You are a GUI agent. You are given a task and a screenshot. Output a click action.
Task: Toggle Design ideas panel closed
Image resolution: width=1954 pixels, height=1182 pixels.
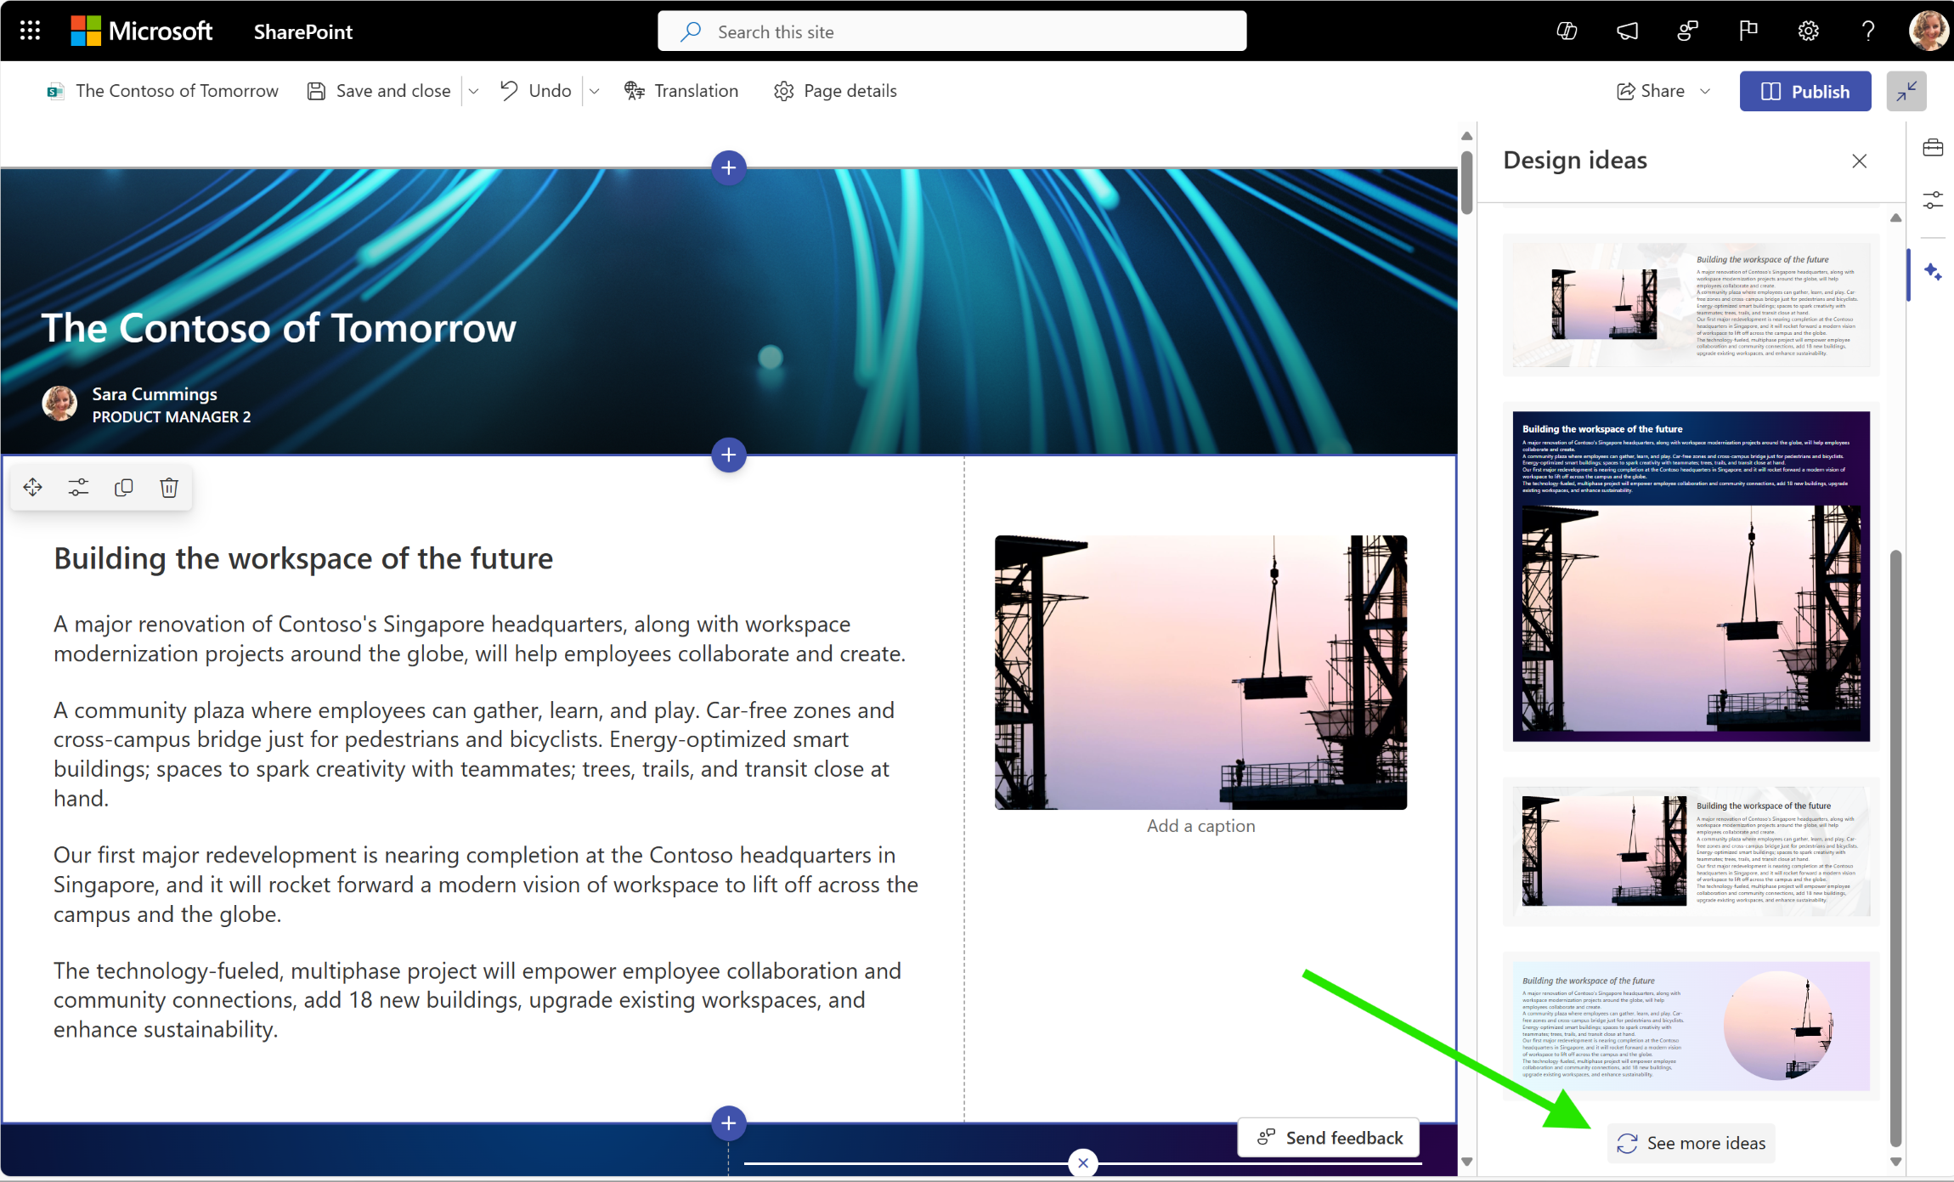(1859, 161)
